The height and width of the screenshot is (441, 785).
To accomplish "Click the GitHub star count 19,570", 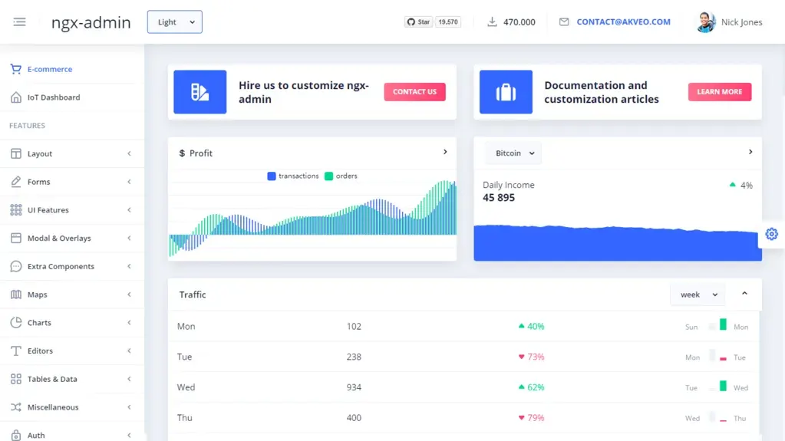I will (x=448, y=22).
